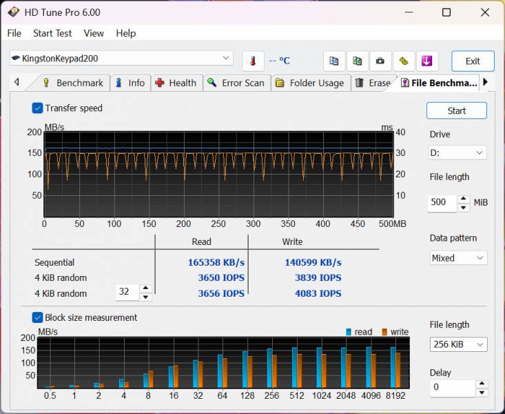
Task: Select the File Benchmark tab
Action: 439,83
